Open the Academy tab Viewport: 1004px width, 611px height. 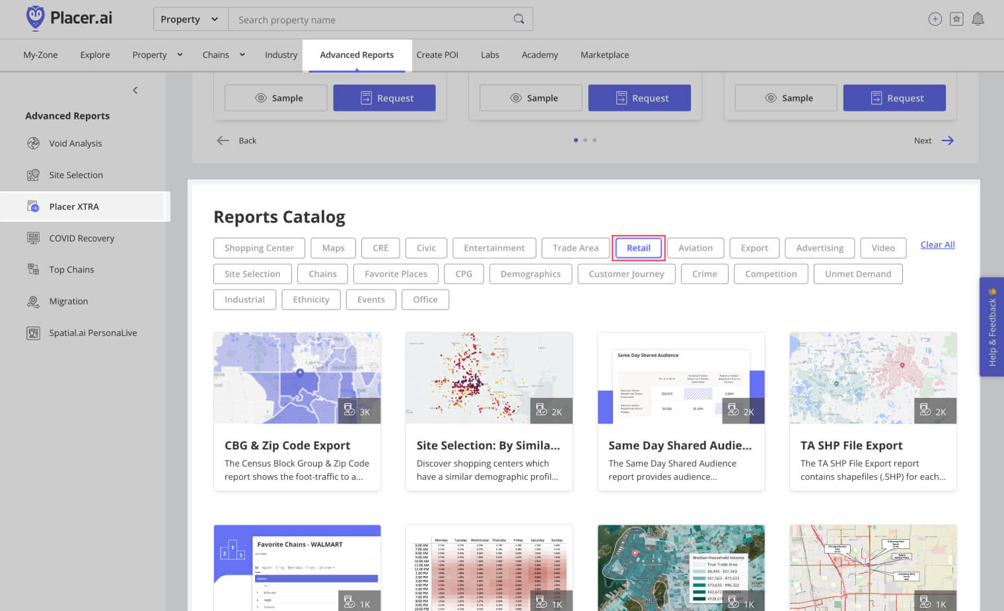[540, 55]
